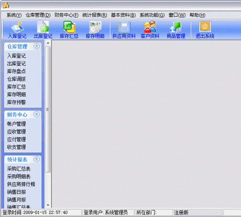Open 帐户管理 in sidebar
Viewport: 241px width, 217px height.
pos(16,124)
